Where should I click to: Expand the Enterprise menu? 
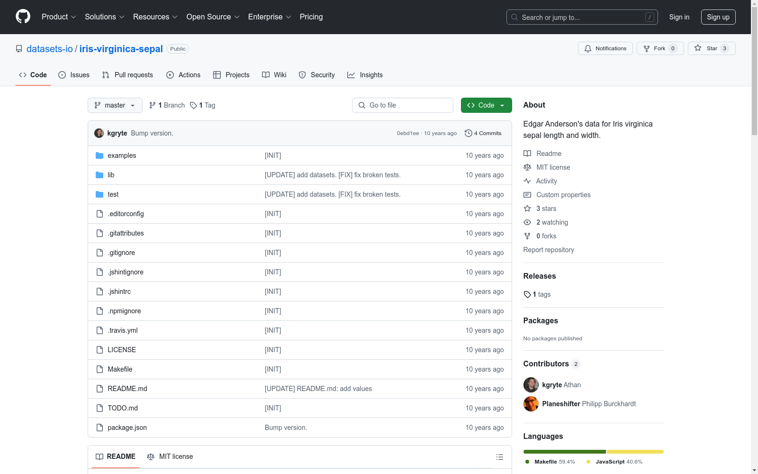point(270,17)
